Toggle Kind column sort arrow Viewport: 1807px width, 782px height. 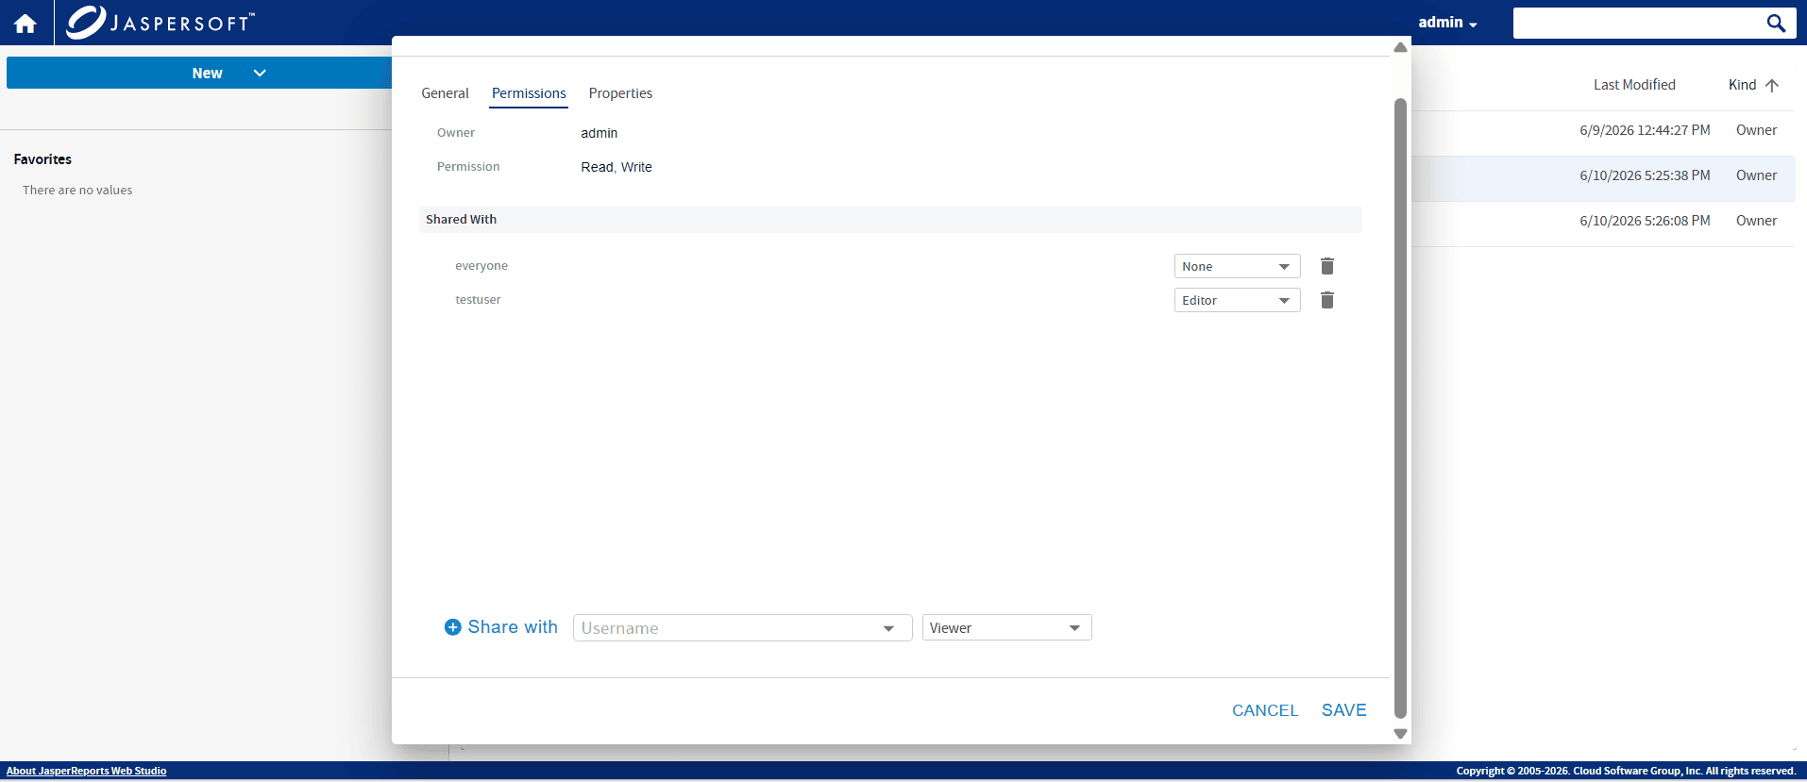click(1772, 85)
